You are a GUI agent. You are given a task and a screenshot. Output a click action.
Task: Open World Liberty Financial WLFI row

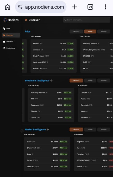click(97, 50)
